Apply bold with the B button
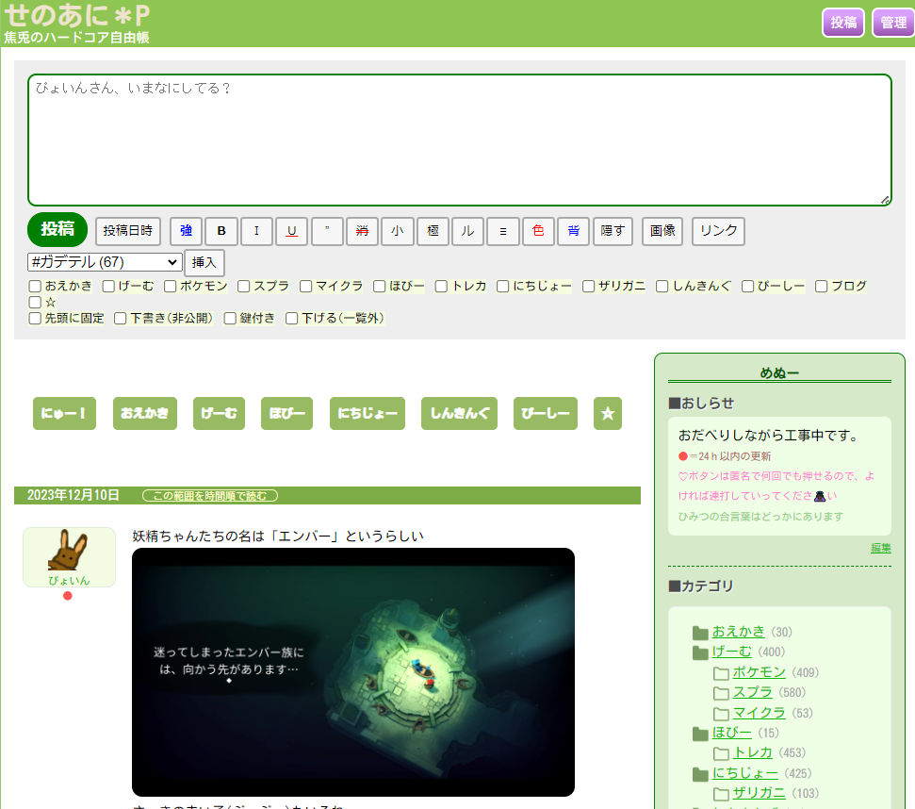 point(221,231)
